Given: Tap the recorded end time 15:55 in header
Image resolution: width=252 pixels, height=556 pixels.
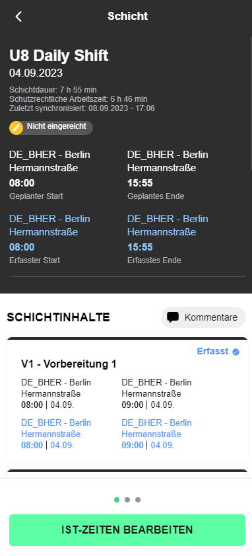Looking at the screenshot, I should pos(140,247).
